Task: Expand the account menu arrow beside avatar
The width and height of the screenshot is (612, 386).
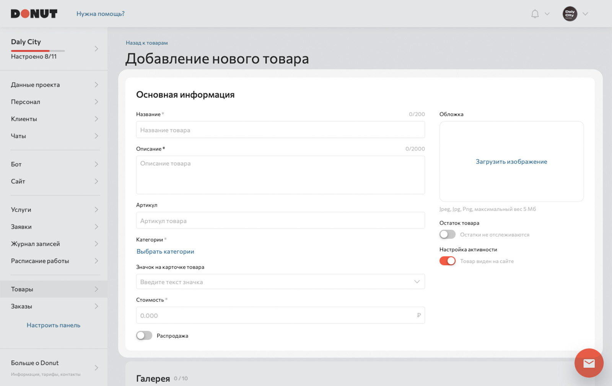Action: [585, 14]
